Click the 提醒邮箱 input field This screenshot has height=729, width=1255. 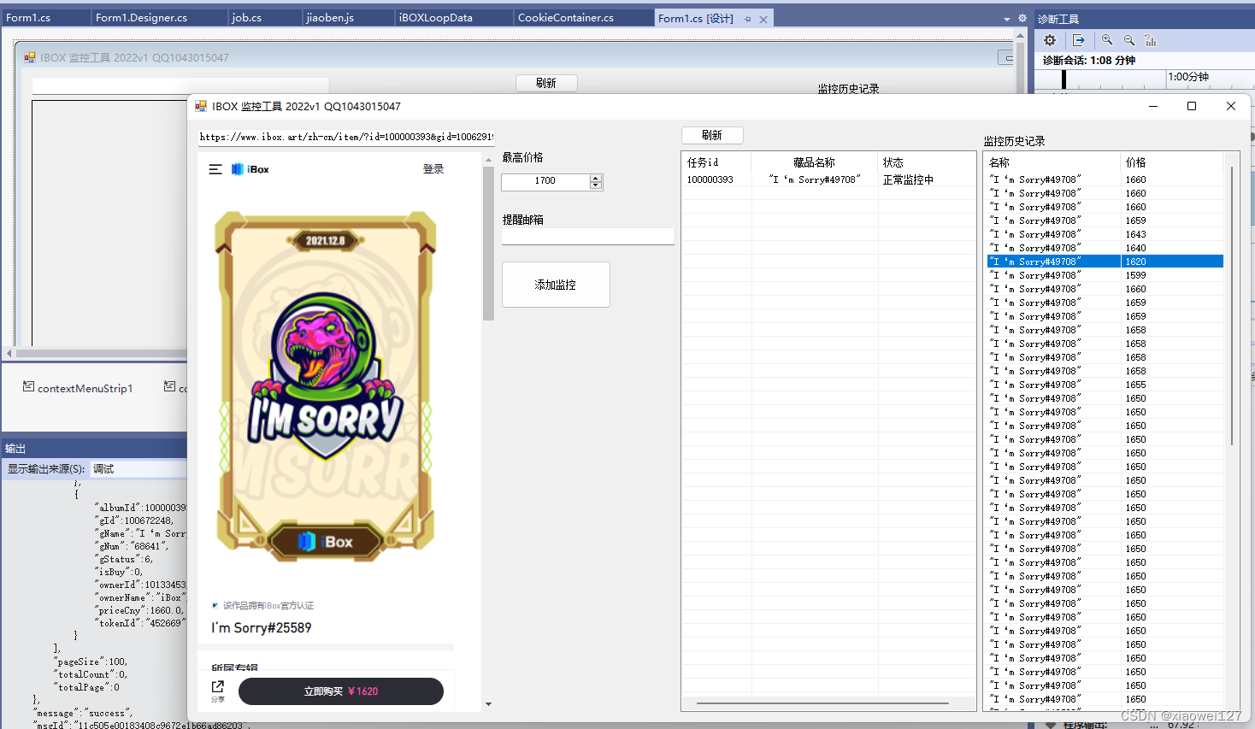point(587,237)
